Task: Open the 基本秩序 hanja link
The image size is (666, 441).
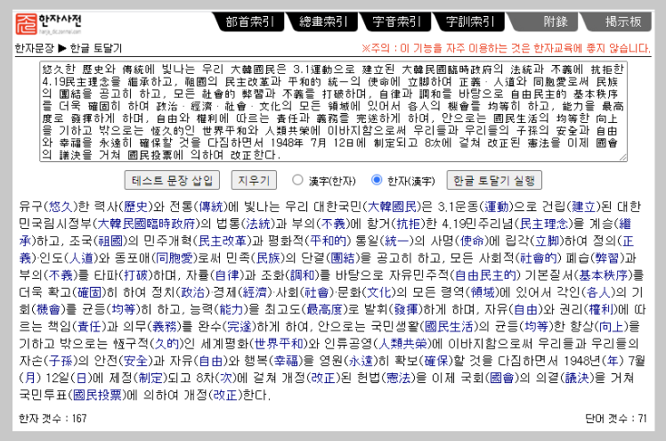Action: pos(604,275)
